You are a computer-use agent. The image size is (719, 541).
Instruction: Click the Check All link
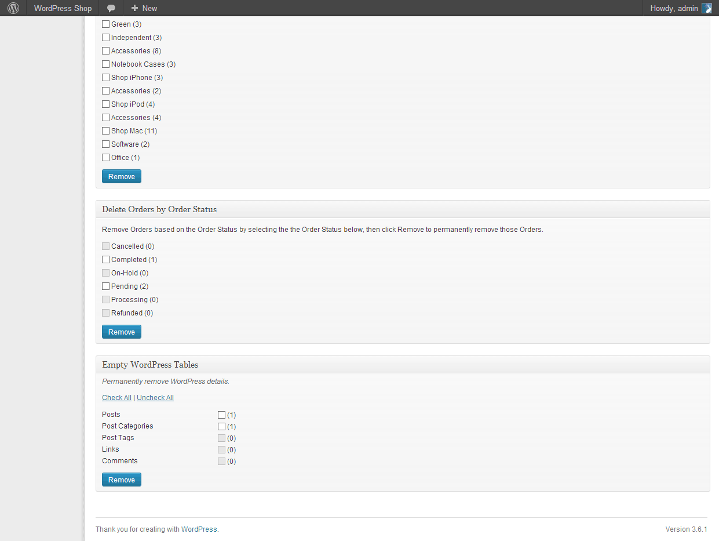(x=116, y=398)
